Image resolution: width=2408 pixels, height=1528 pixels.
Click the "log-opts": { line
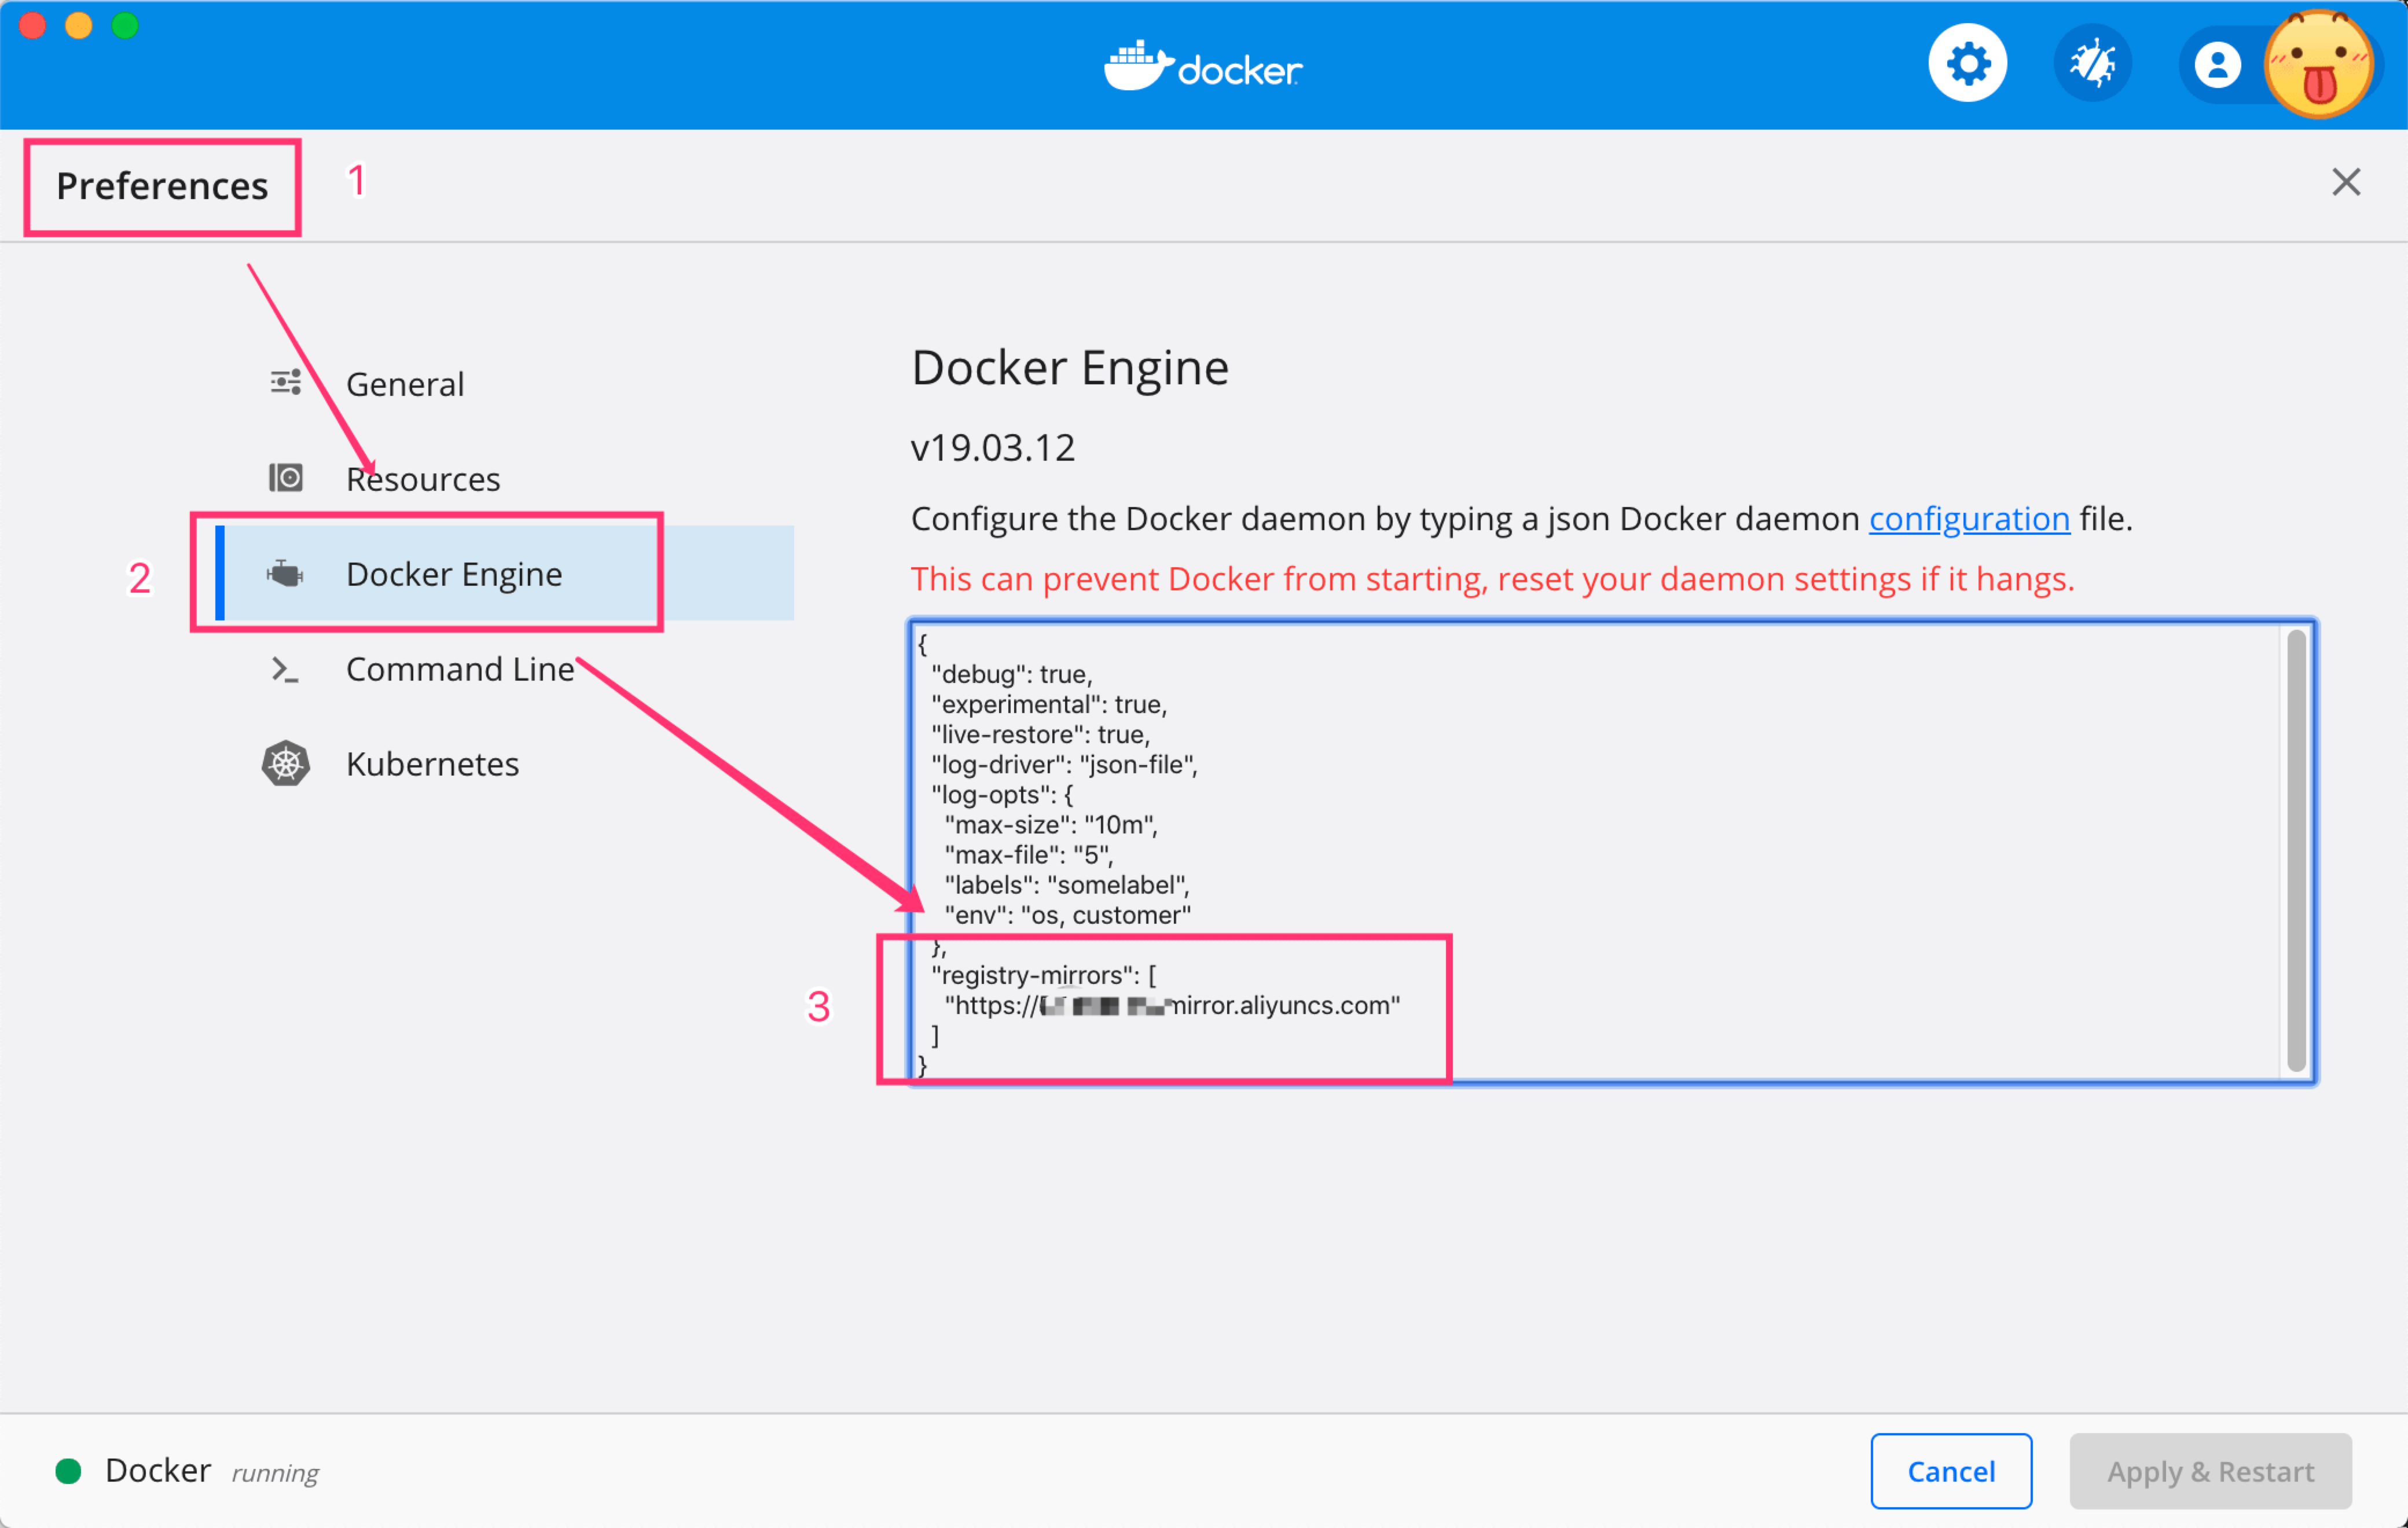point(1002,795)
